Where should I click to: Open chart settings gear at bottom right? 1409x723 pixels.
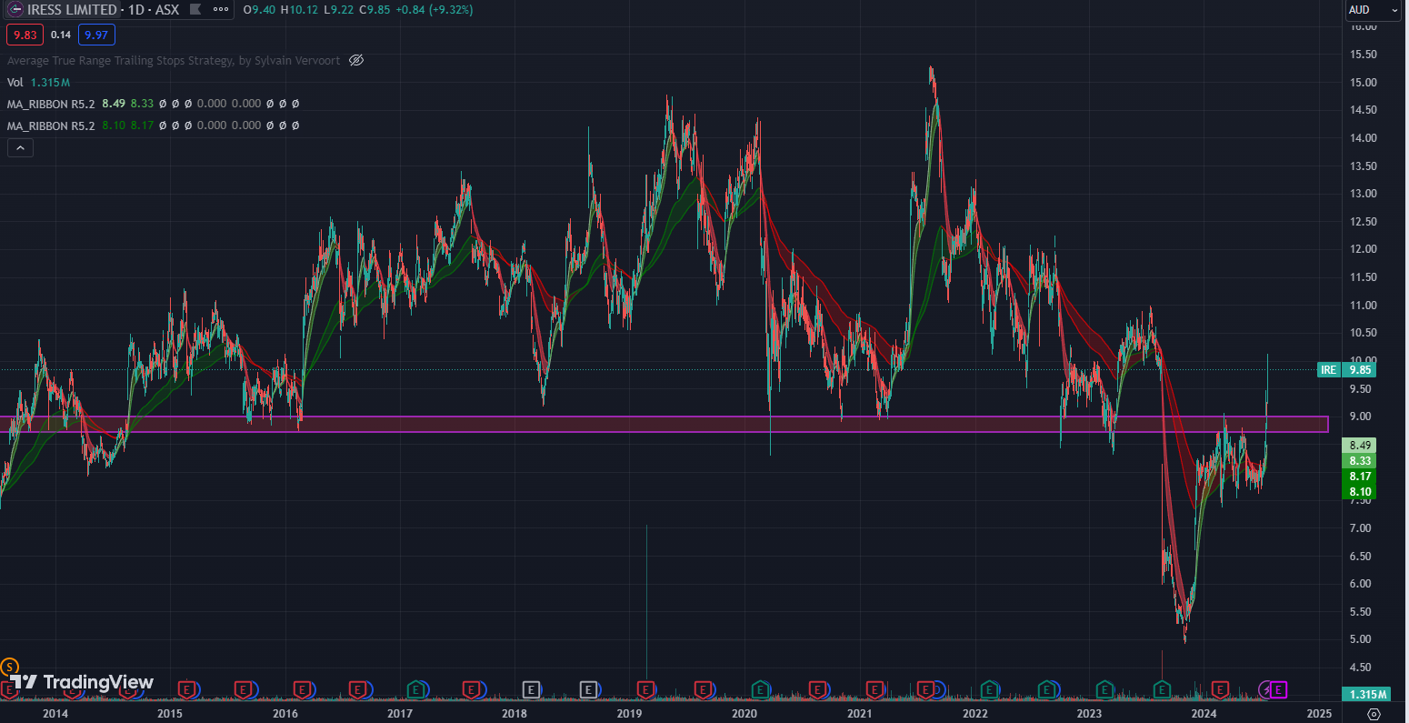tap(1374, 714)
